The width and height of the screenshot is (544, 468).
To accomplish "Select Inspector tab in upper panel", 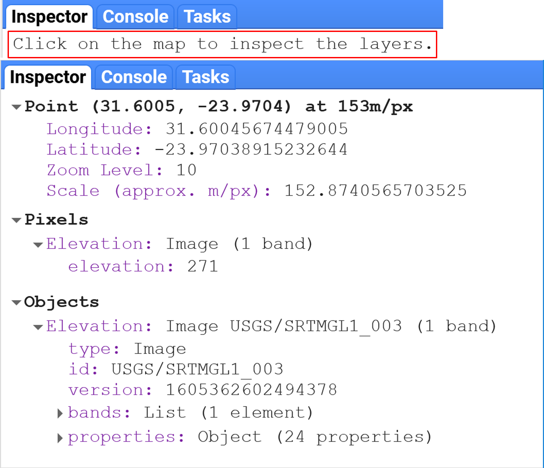I will click(x=49, y=17).
